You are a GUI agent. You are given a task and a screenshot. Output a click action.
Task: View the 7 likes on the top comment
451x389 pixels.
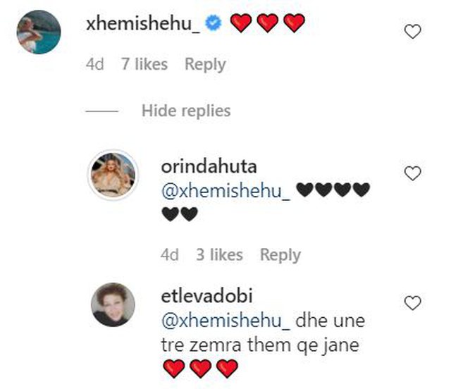coord(144,64)
